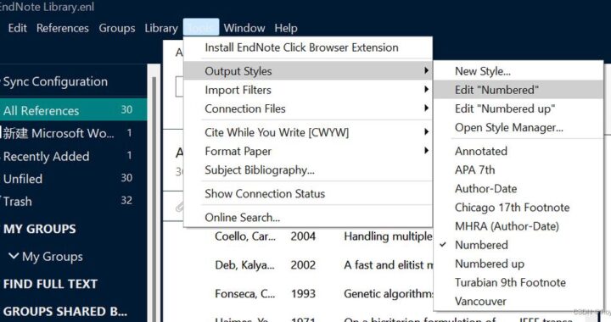Screen dimensions: 611x322
Task: Collapse My Groups chevron
Action: point(14,256)
